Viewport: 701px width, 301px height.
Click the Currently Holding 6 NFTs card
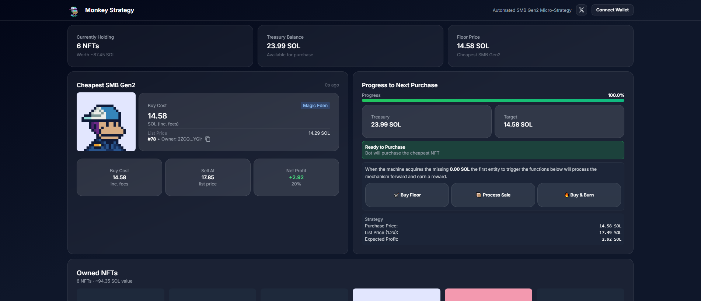(160, 46)
